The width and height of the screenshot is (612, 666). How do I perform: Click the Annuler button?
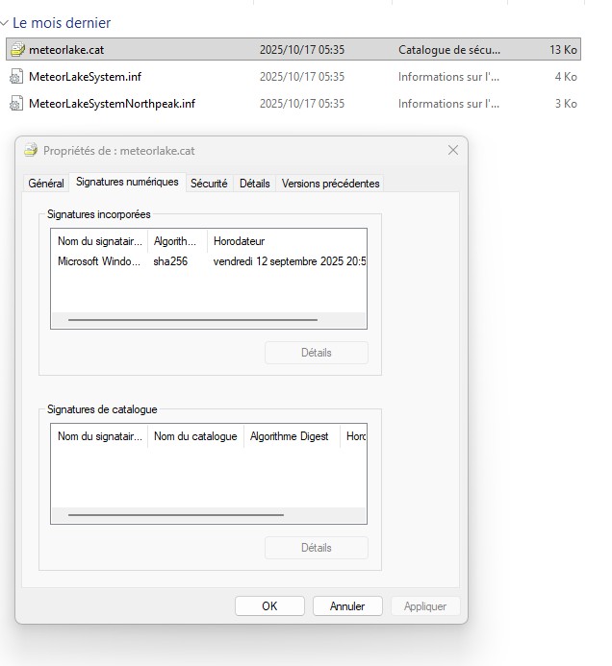click(x=347, y=606)
